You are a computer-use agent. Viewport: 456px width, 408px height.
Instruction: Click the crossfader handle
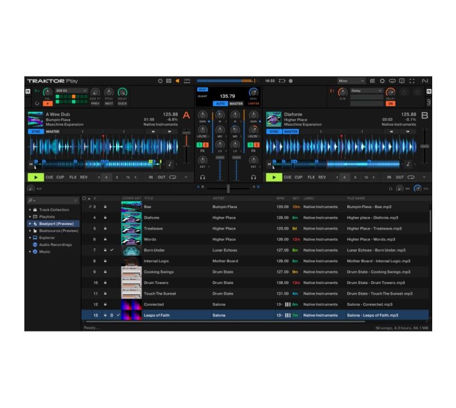click(x=228, y=188)
